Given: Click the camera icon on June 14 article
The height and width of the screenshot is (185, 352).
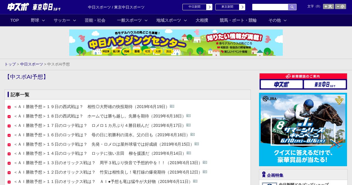Looking at the screenshot, I should (x=189, y=153).
